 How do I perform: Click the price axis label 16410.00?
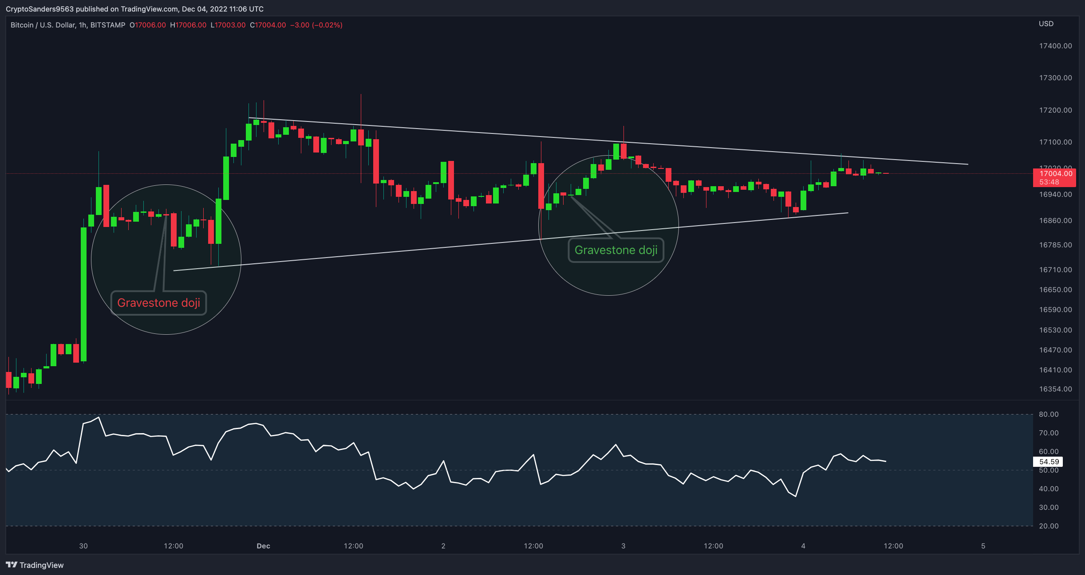[1055, 370]
